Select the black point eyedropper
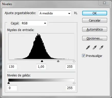The height and width of the screenshot is (98, 112). [88, 47]
